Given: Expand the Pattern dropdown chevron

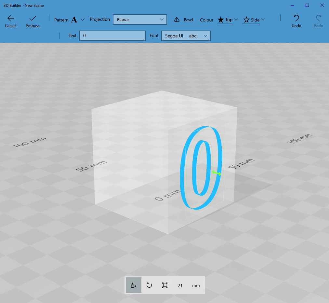Looking at the screenshot, I should pos(83,20).
